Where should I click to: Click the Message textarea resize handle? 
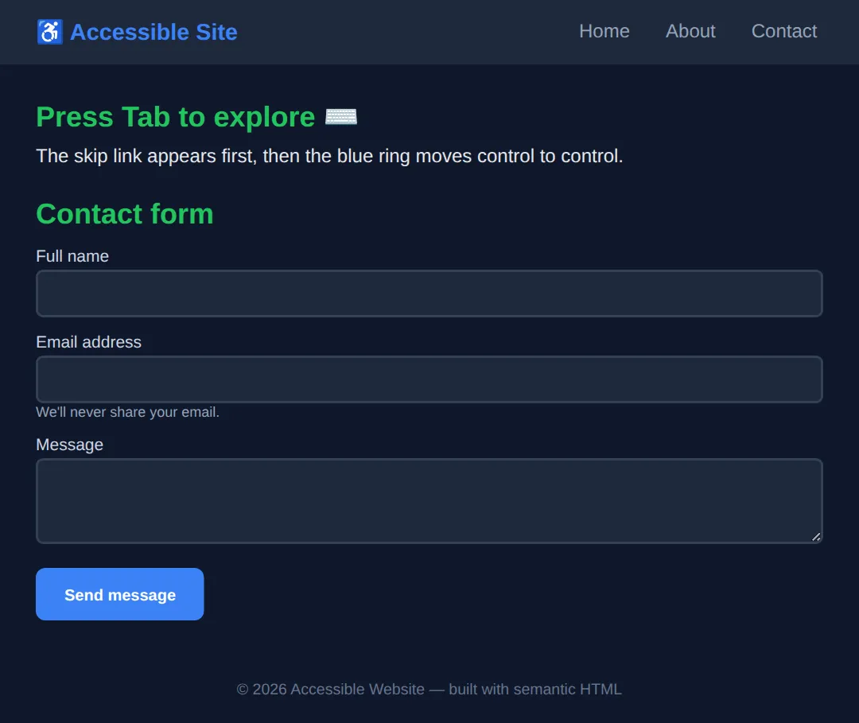coord(816,538)
